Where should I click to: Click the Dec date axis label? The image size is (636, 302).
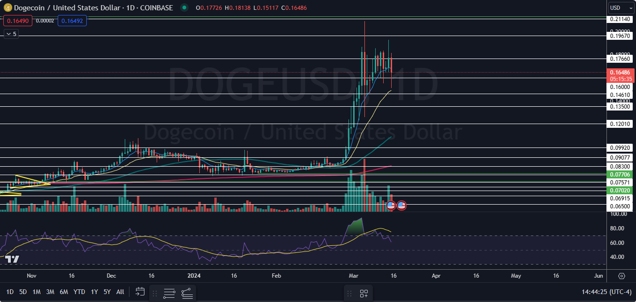click(112, 276)
